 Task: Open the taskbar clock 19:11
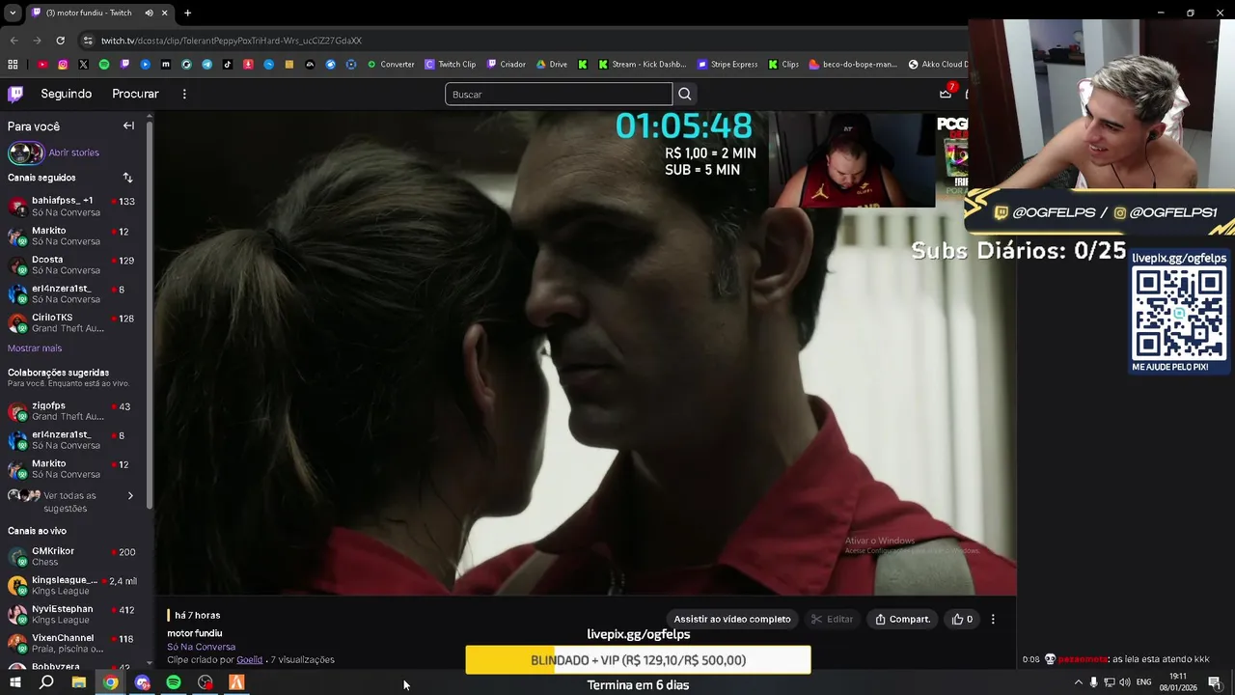pos(1178,682)
